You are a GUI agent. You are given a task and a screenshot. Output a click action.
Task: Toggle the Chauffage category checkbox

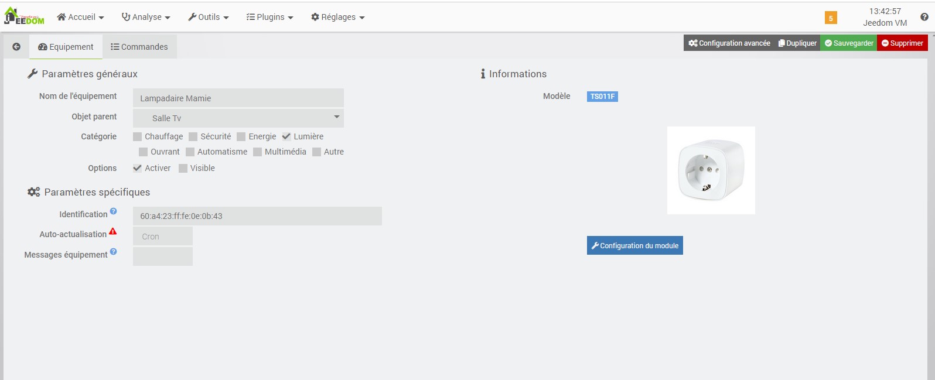(x=137, y=136)
